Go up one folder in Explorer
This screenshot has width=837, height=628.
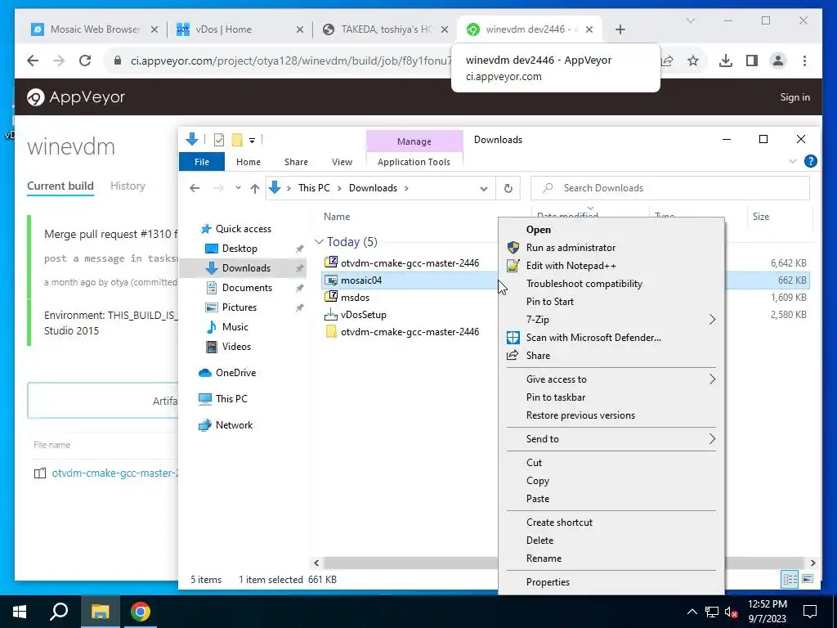255,188
